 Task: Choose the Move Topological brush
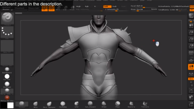tap(49, 105)
